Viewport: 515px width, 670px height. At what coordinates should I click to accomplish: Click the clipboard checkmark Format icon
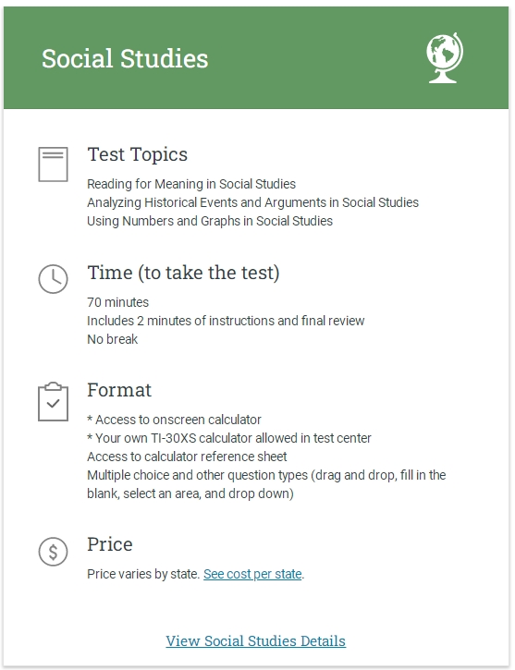point(53,402)
